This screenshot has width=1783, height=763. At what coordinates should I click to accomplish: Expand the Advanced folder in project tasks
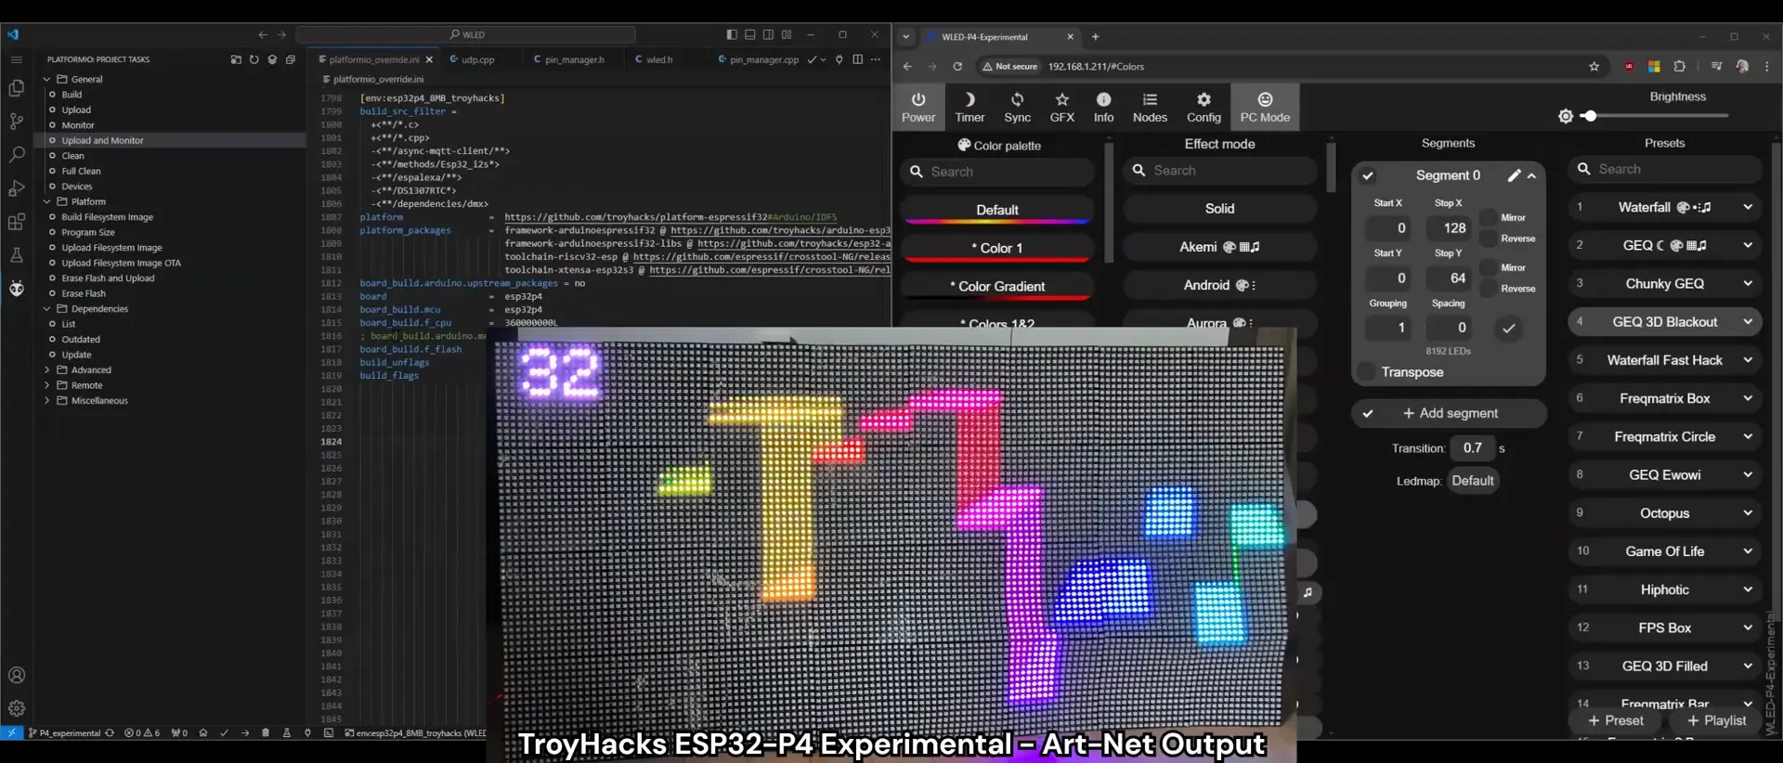(x=47, y=370)
